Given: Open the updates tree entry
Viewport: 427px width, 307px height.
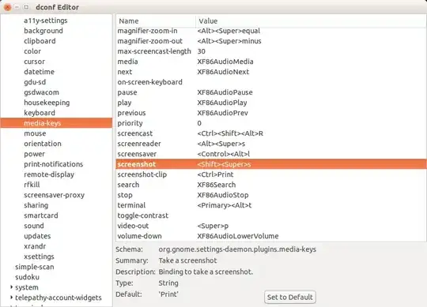Looking at the screenshot, I should (x=37, y=236).
